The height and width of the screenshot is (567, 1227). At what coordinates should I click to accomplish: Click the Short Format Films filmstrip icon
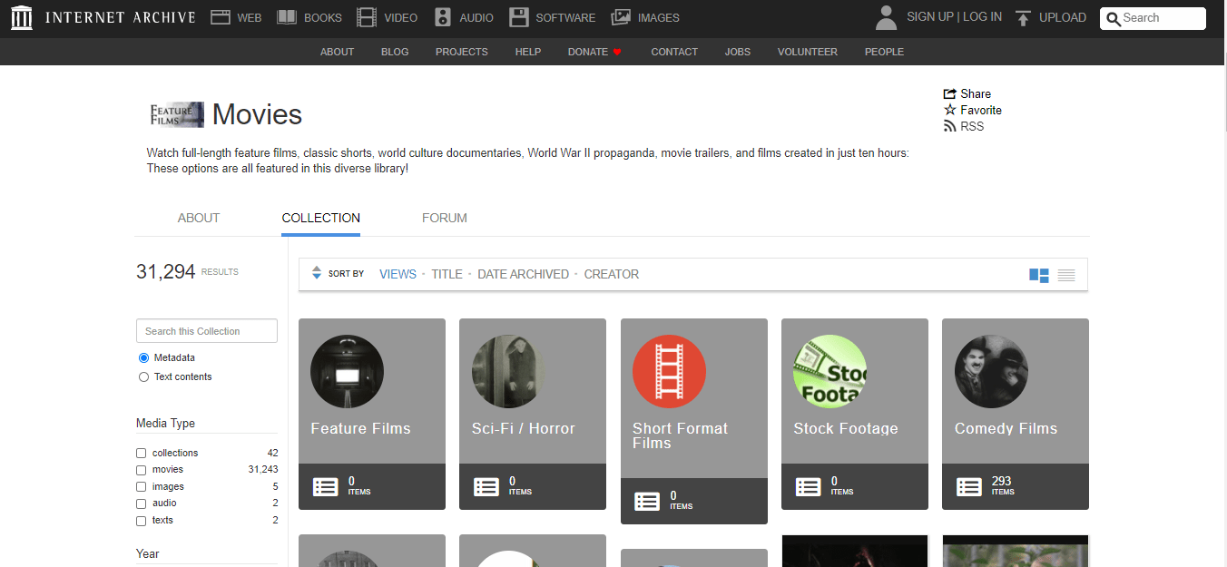pyautogui.click(x=669, y=372)
